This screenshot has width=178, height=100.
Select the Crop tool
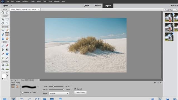point(3,65)
